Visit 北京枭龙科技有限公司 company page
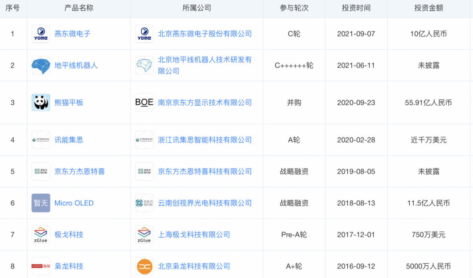Viewport: 473px width, 278px height. coord(194,266)
